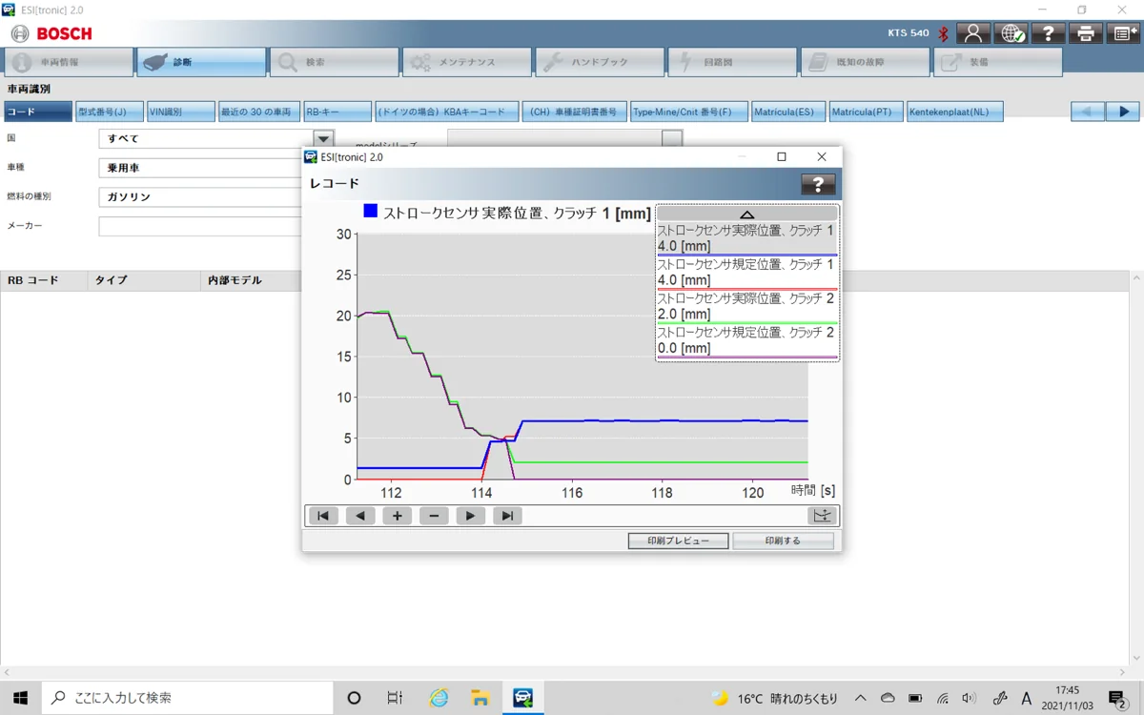Step forward with right arrow button
The image size is (1144, 715).
pos(470,516)
